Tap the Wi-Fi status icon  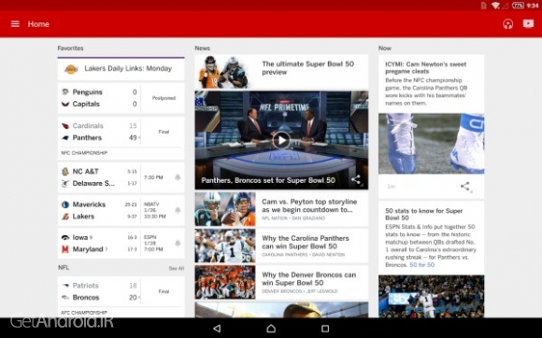coord(495,6)
